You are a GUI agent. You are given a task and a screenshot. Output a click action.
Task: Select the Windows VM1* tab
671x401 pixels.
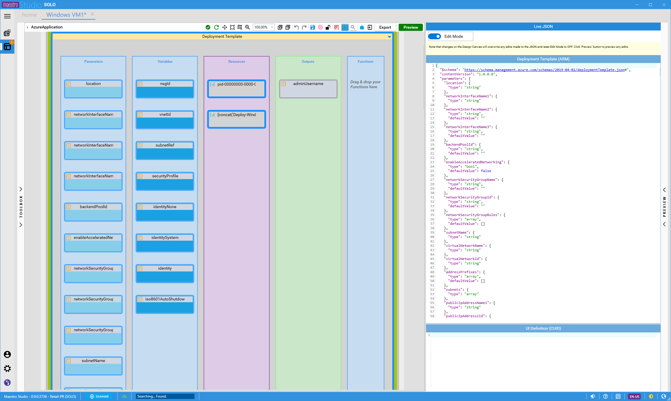(x=66, y=15)
